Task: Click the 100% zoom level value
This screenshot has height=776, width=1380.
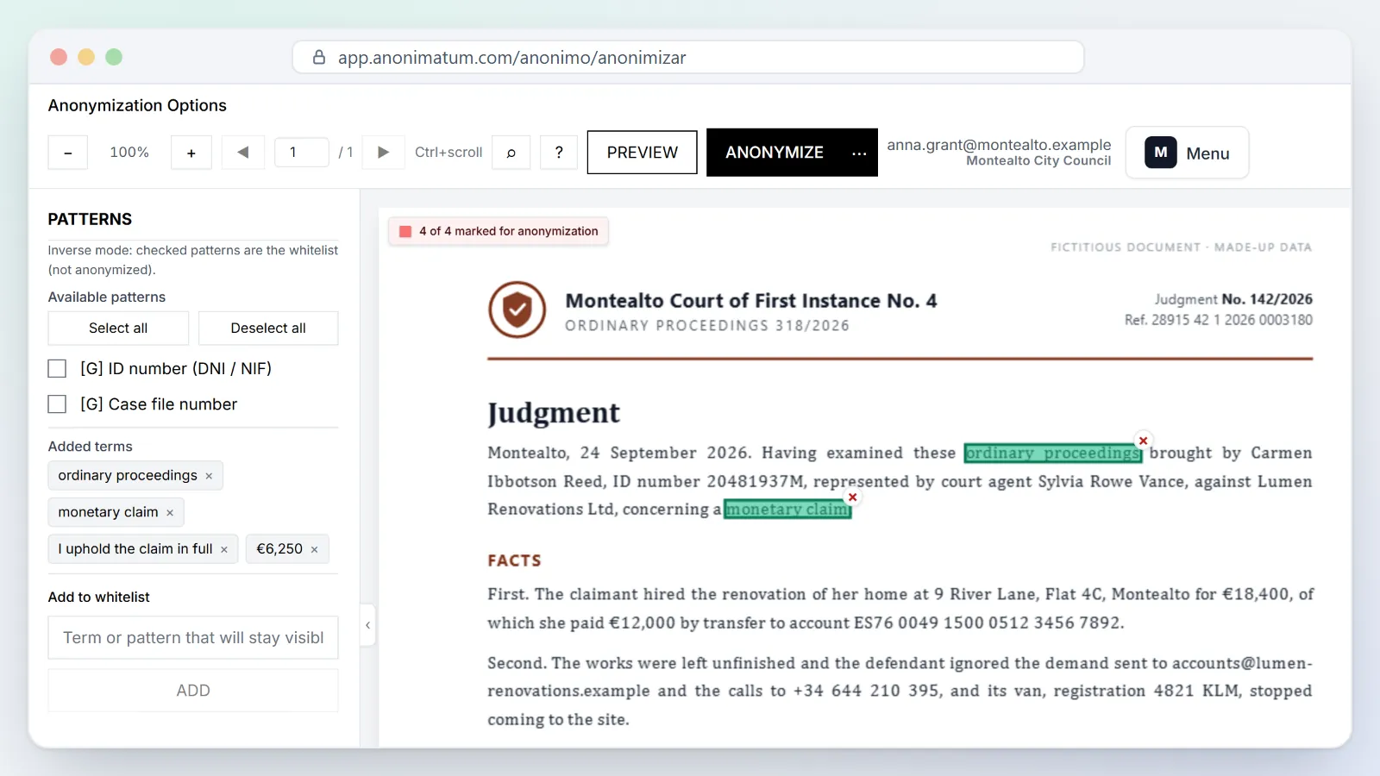Action: click(129, 153)
